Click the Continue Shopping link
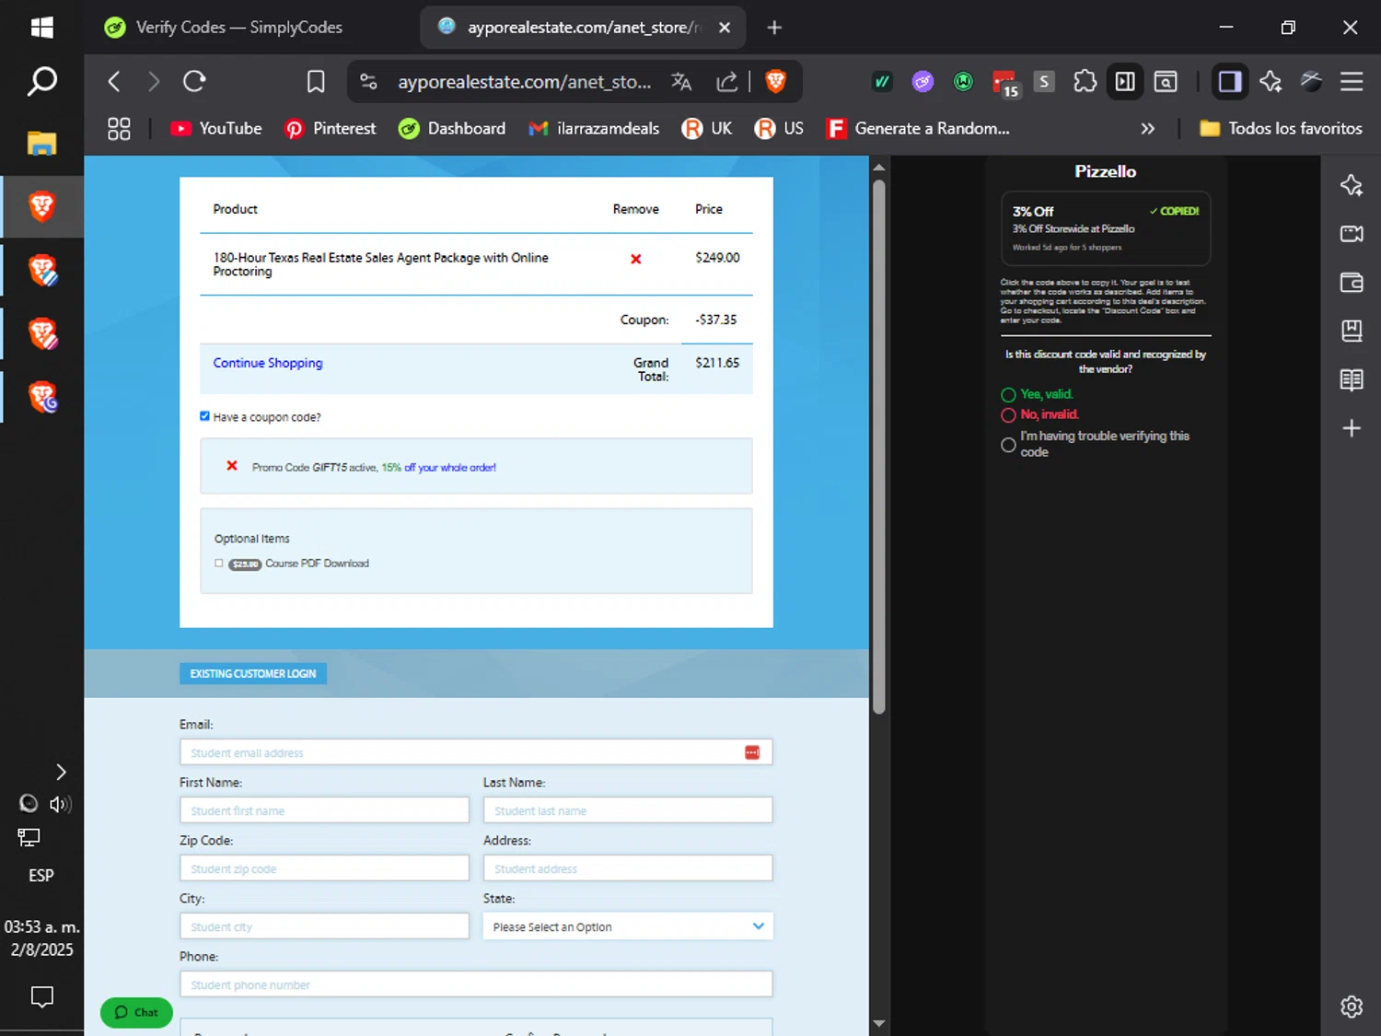 coord(268,363)
